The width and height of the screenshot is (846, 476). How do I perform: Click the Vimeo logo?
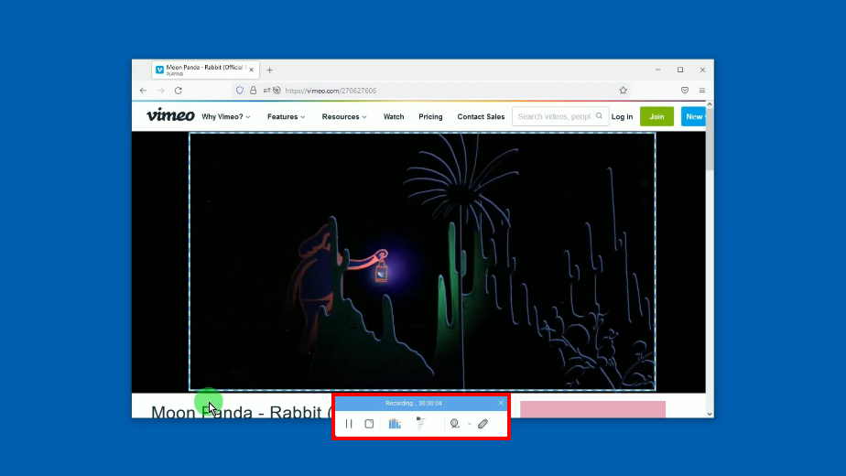(x=170, y=115)
